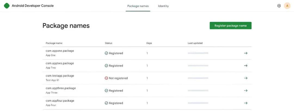Switch to the Identity tab
The width and height of the screenshot is (294, 112).
[163, 6]
